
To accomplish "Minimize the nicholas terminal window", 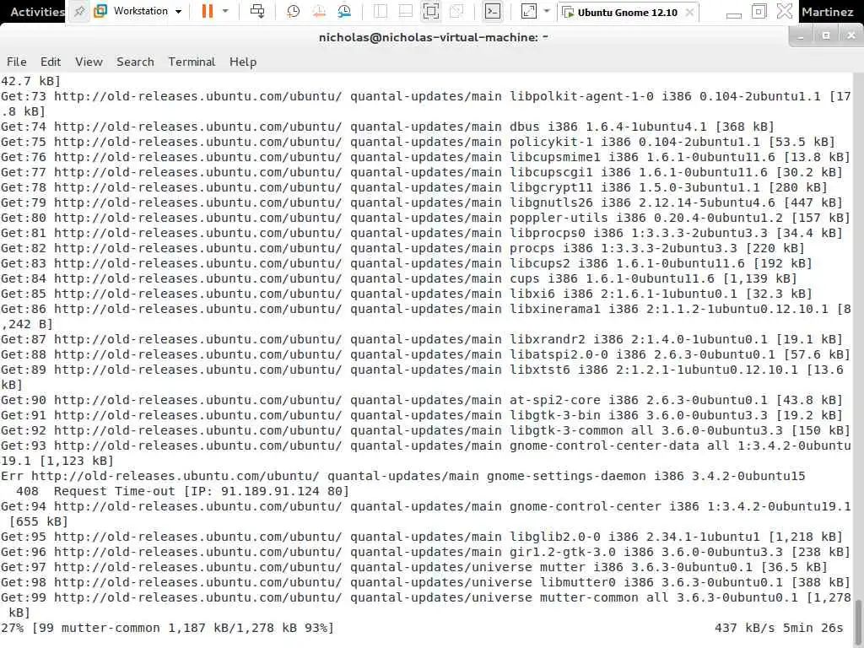I will point(801,35).
